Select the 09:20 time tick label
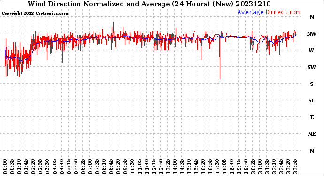The width and height of the screenshot is (324, 176). point(118,167)
